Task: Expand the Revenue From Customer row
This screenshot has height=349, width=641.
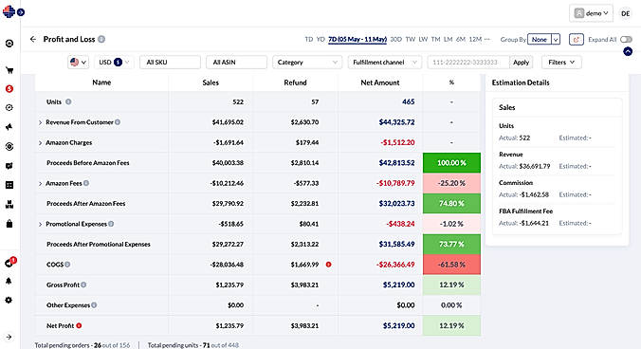Action: [40, 122]
